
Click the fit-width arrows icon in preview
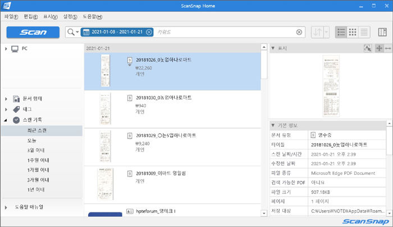click(388, 48)
